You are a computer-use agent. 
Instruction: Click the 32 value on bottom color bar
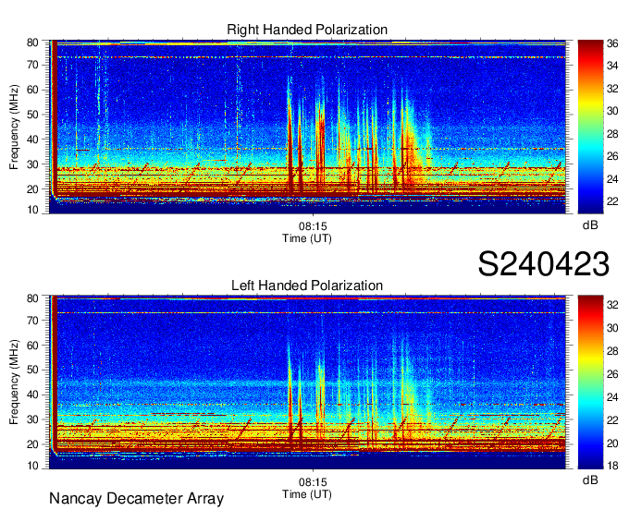(x=612, y=305)
